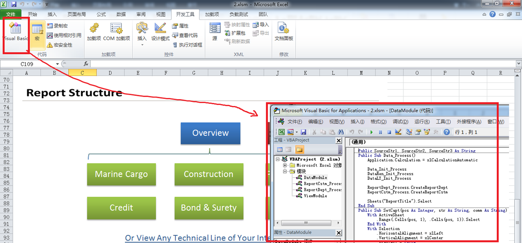Open 编辑(E) Edit menu in VBA
This screenshot has width=522, height=243.
tap(315, 122)
